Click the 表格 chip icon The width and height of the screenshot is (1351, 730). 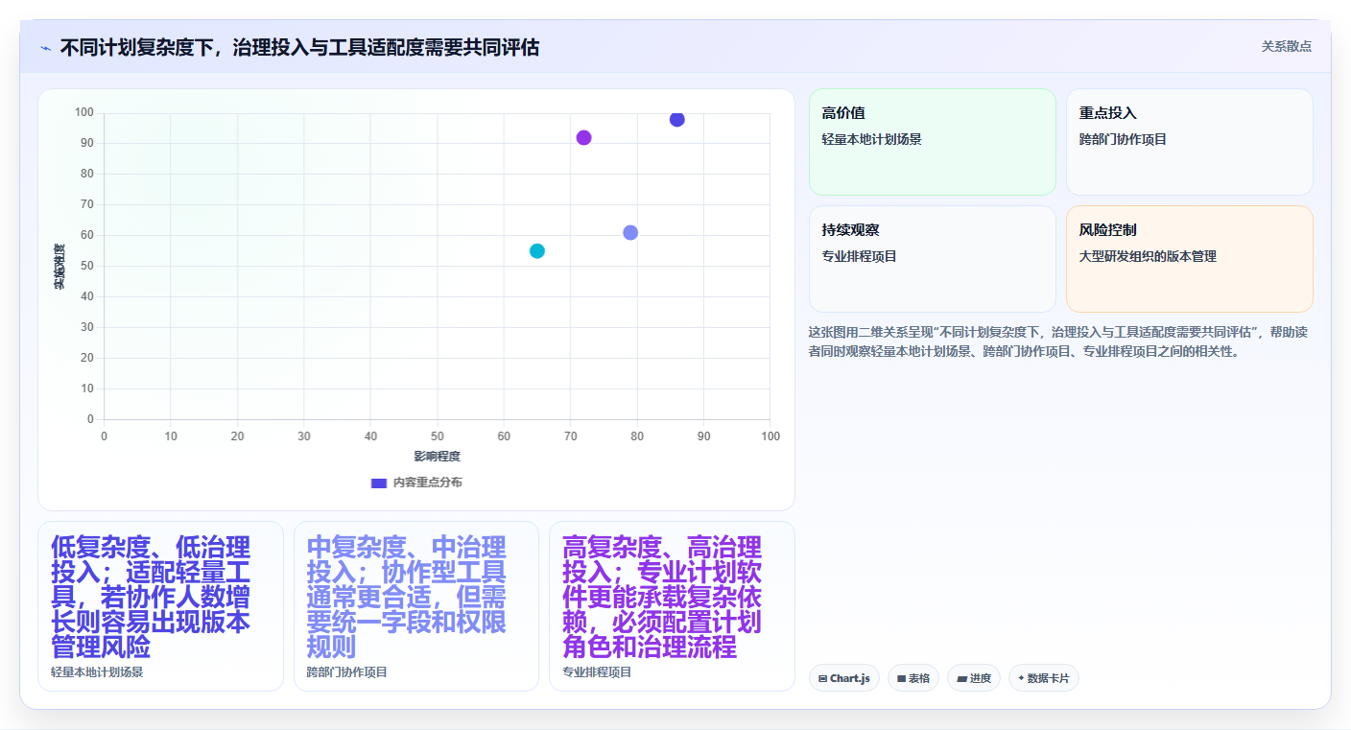902,678
